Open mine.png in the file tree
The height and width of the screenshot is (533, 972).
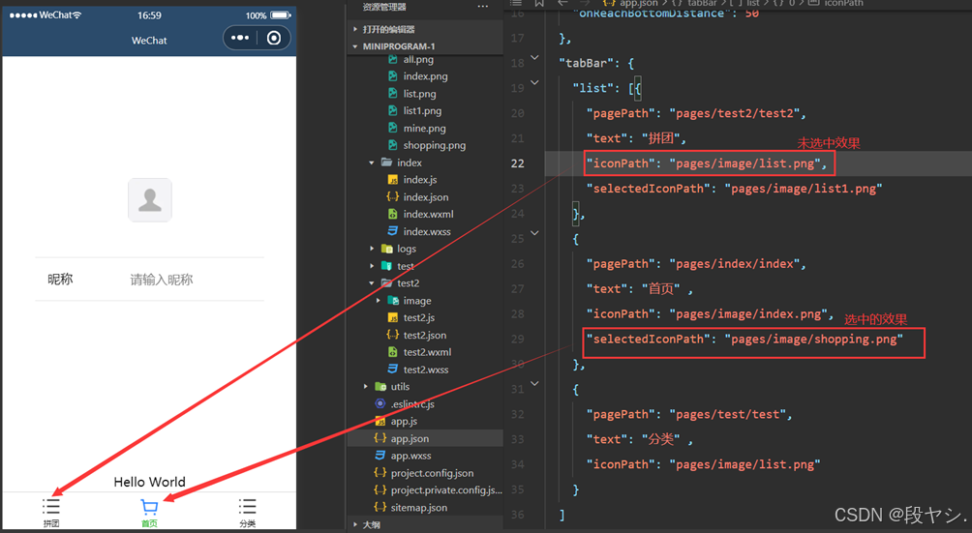pyautogui.click(x=425, y=128)
